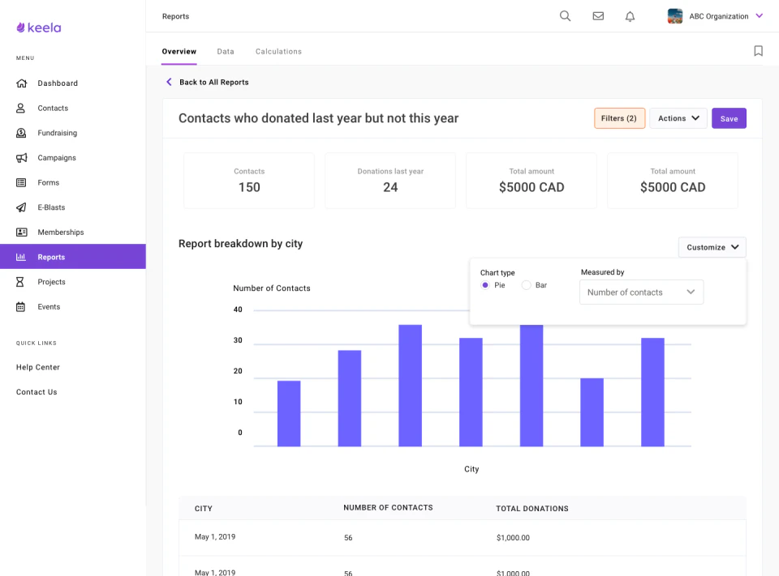Click the E-Blasts paper plane icon
Screen dimensions: 779x576
(21, 207)
